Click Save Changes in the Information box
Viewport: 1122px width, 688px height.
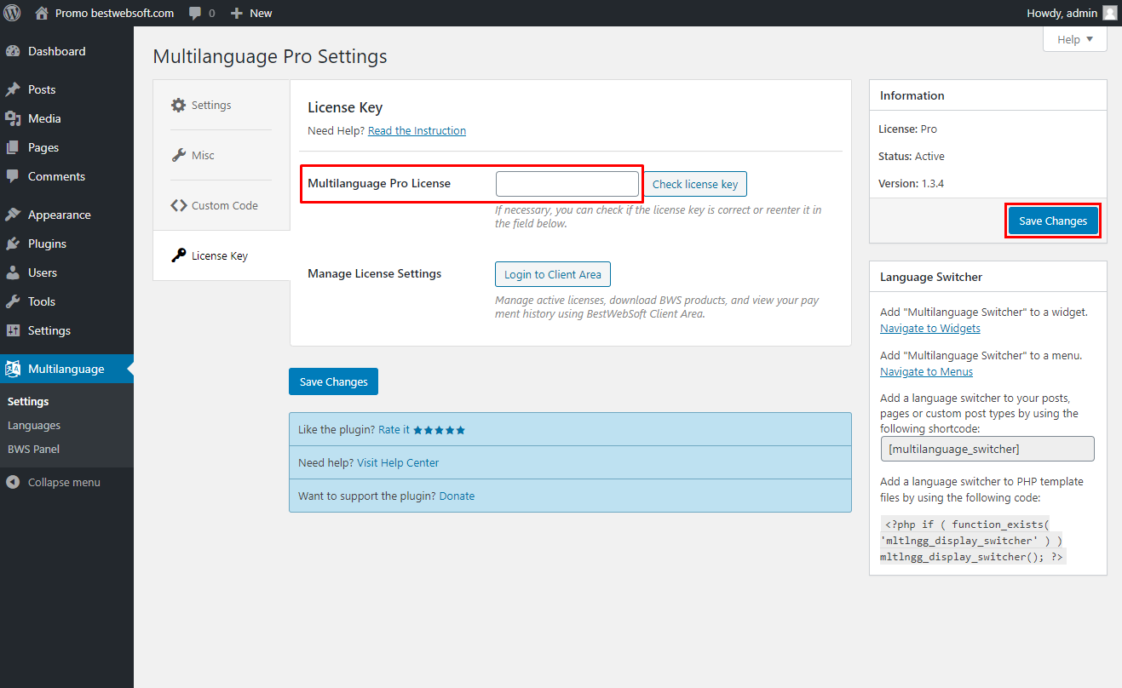pyautogui.click(x=1053, y=221)
